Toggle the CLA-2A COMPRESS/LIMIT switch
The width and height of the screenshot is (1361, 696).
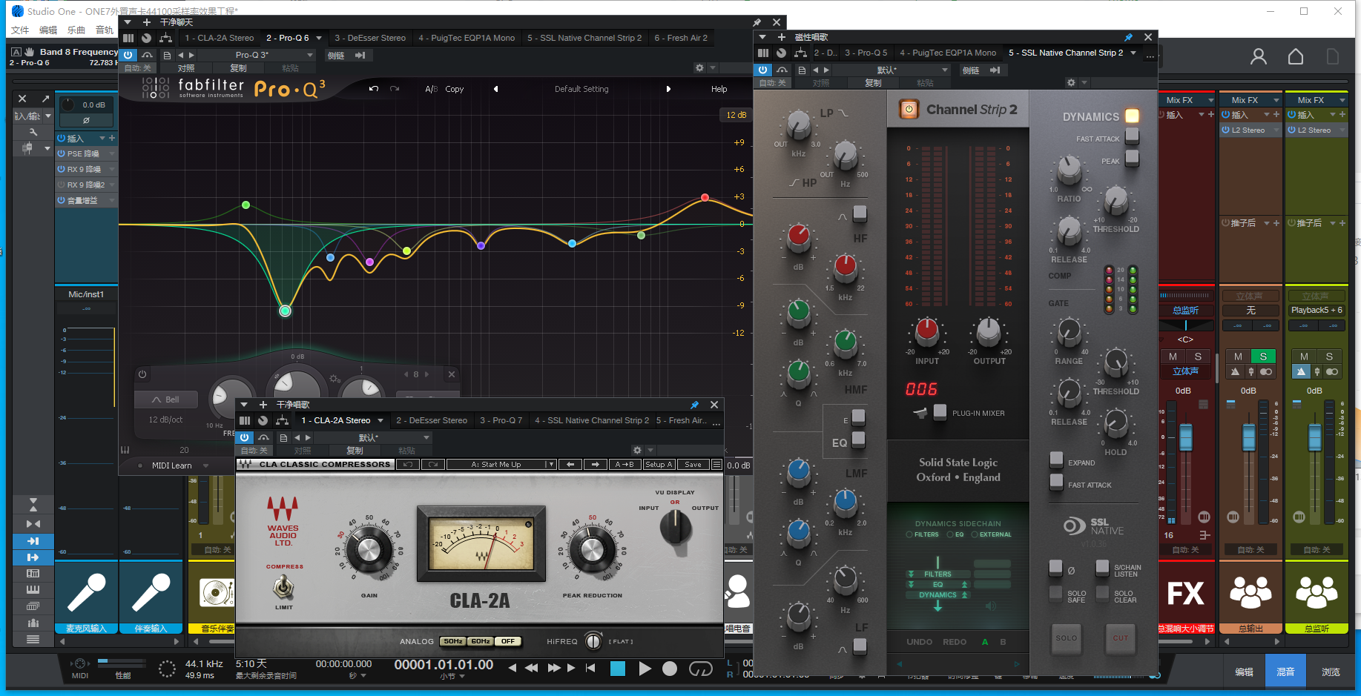coord(283,589)
